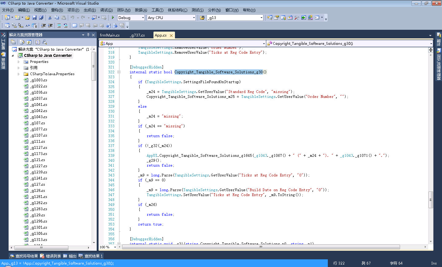
Task: Click the Increase Indent icon
Action: (50, 26)
